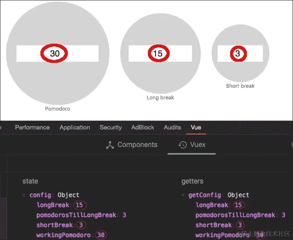293x240 pixels.
Task: Select workingPomodoro row under state config
Action: click(72, 235)
